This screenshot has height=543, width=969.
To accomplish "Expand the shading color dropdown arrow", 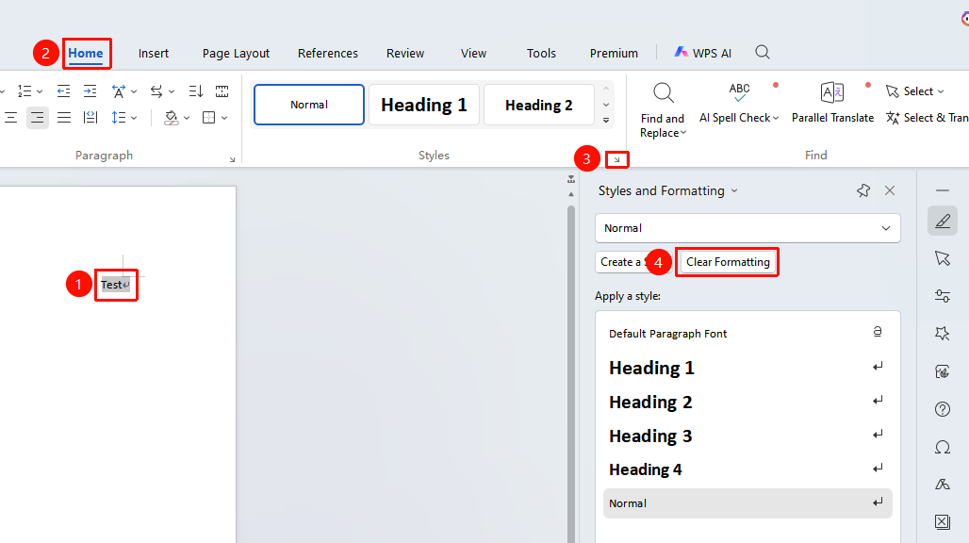I will click(187, 118).
